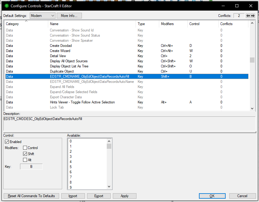Click Available list scroll up arrow
Viewport: 259px width, 202px height.
pyautogui.click(x=109, y=141)
